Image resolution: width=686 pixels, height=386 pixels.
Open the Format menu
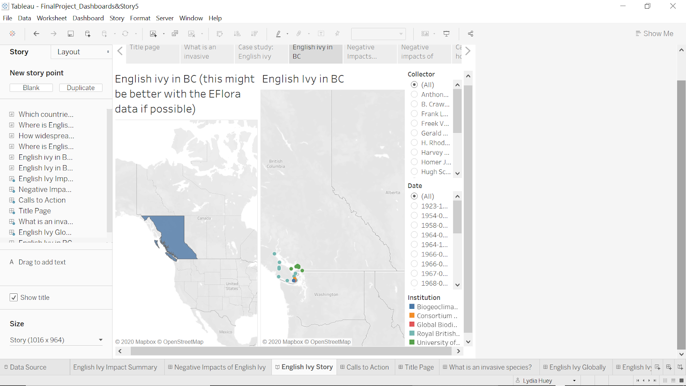pyautogui.click(x=140, y=18)
